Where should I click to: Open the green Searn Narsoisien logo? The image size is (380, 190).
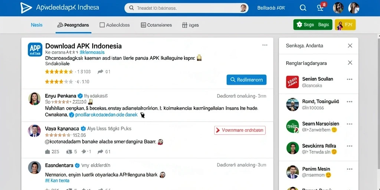click(292, 126)
